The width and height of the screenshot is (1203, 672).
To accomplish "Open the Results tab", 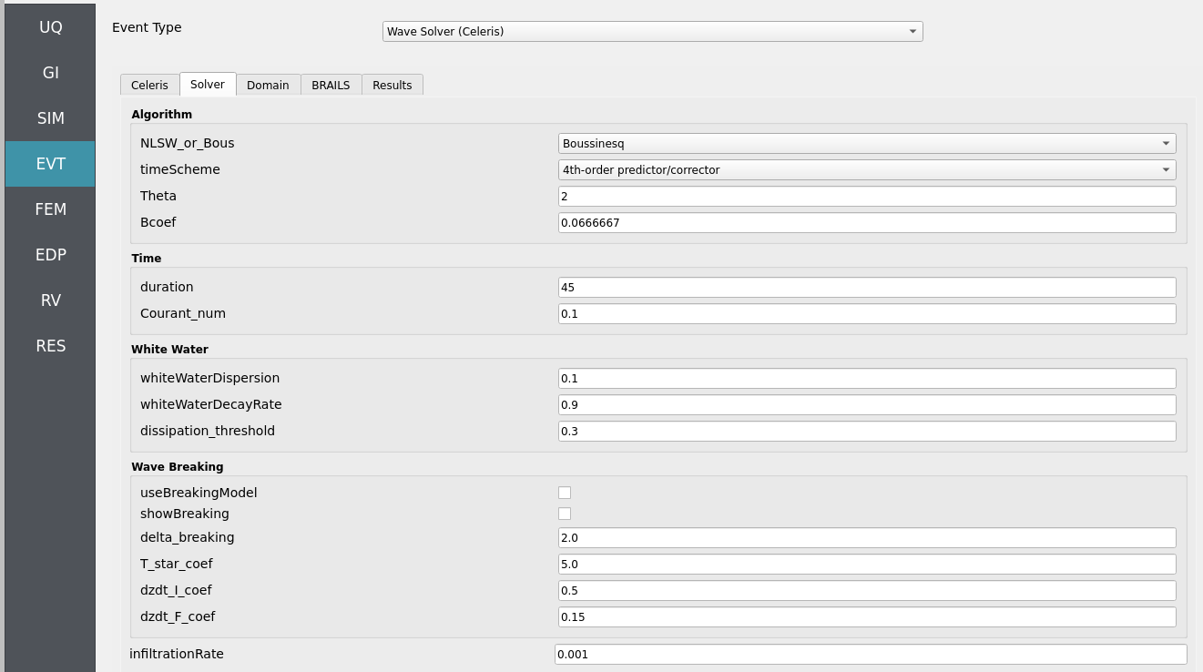I will pos(393,85).
